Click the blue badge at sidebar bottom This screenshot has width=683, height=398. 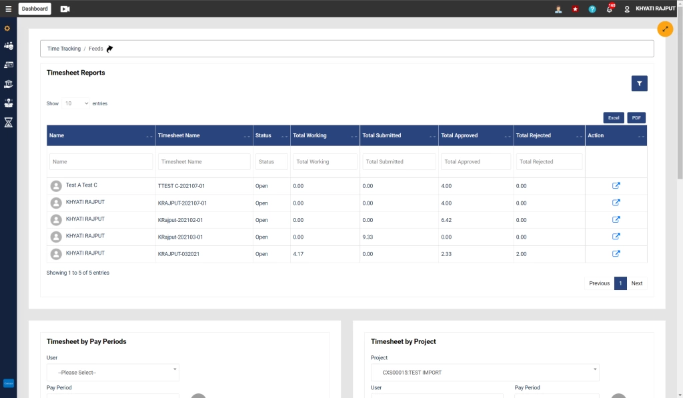point(8,383)
